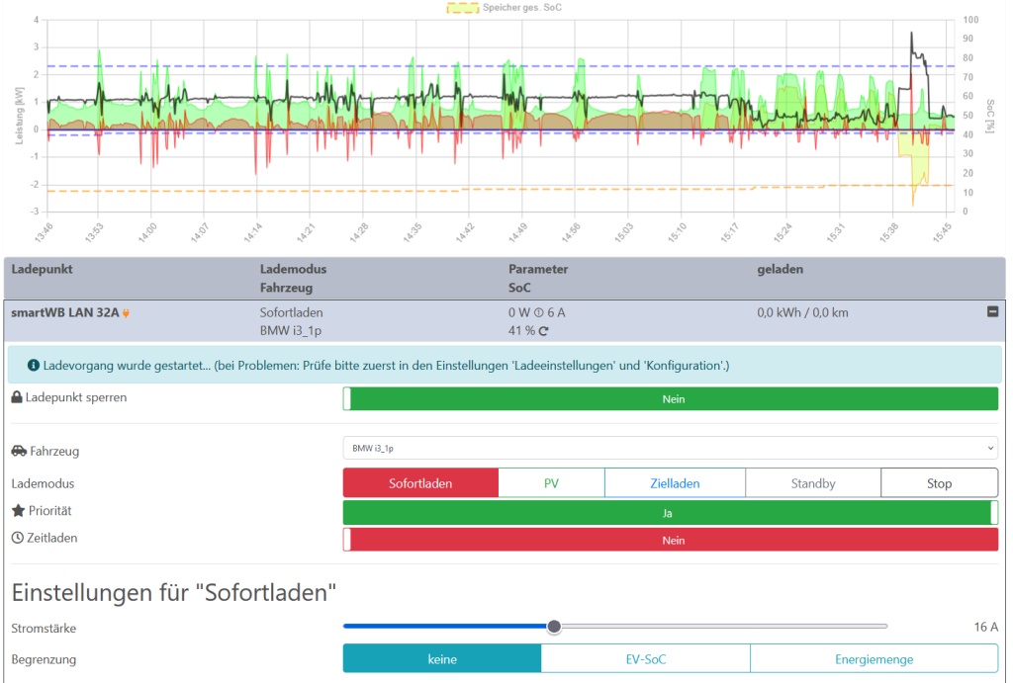Toggle the Zeitladen switch showing Nein
The height and width of the screenshot is (683, 1013).
pos(671,541)
